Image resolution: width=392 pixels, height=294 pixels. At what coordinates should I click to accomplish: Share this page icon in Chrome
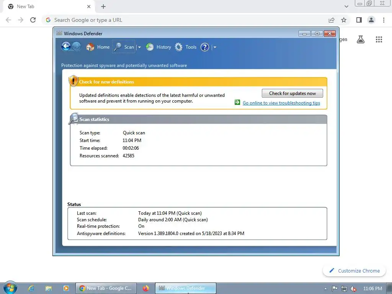pyautogui.click(x=332, y=20)
